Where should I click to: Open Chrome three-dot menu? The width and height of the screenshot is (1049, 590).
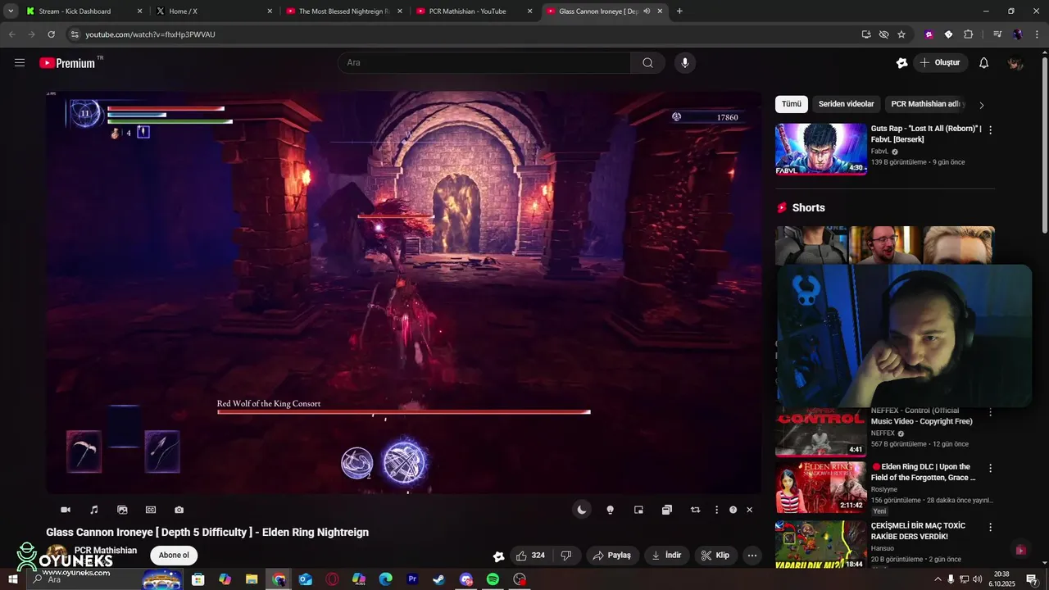click(1036, 34)
